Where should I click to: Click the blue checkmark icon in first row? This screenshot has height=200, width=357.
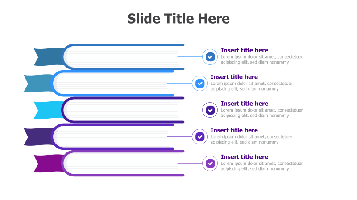point(210,57)
